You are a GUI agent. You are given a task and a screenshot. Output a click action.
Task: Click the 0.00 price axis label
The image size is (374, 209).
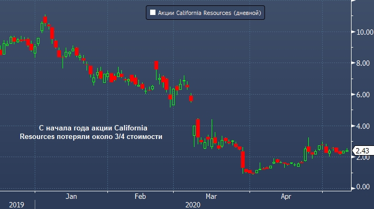363,187
